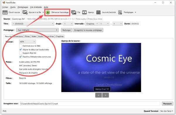The width and height of the screenshot is (176, 115).
Task: Toggle Aligner le début de l'audio/vidéo
Action: 21,49
